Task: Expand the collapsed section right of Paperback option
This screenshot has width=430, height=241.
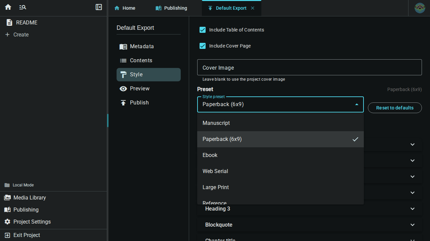Action: click(x=413, y=145)
